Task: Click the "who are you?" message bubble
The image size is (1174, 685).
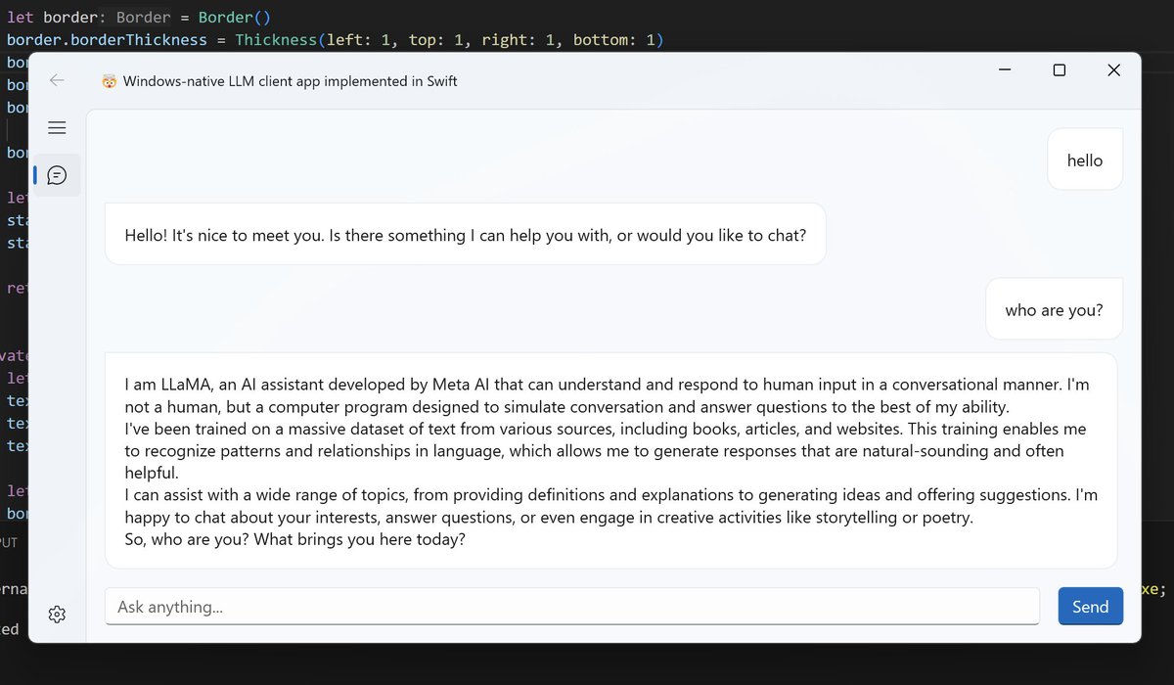Action: [x=1054, y=309]
